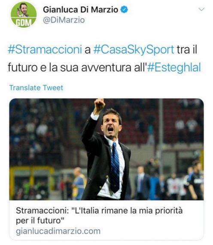This screenshot has width=213, height=245.
Task: Click the GDM label on the avatar
Action: coord(24,23)
